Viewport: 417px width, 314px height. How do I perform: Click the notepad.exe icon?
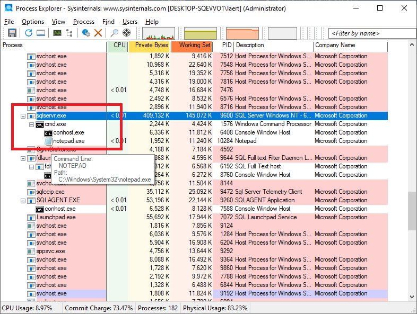tap(48, 141)
